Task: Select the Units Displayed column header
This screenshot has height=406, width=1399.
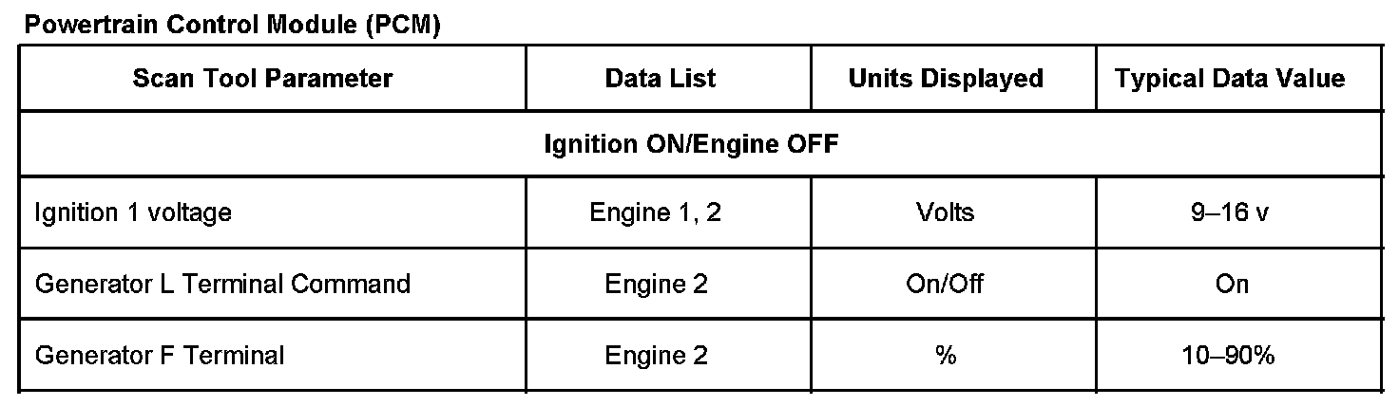Action: (x=946, y=78)
